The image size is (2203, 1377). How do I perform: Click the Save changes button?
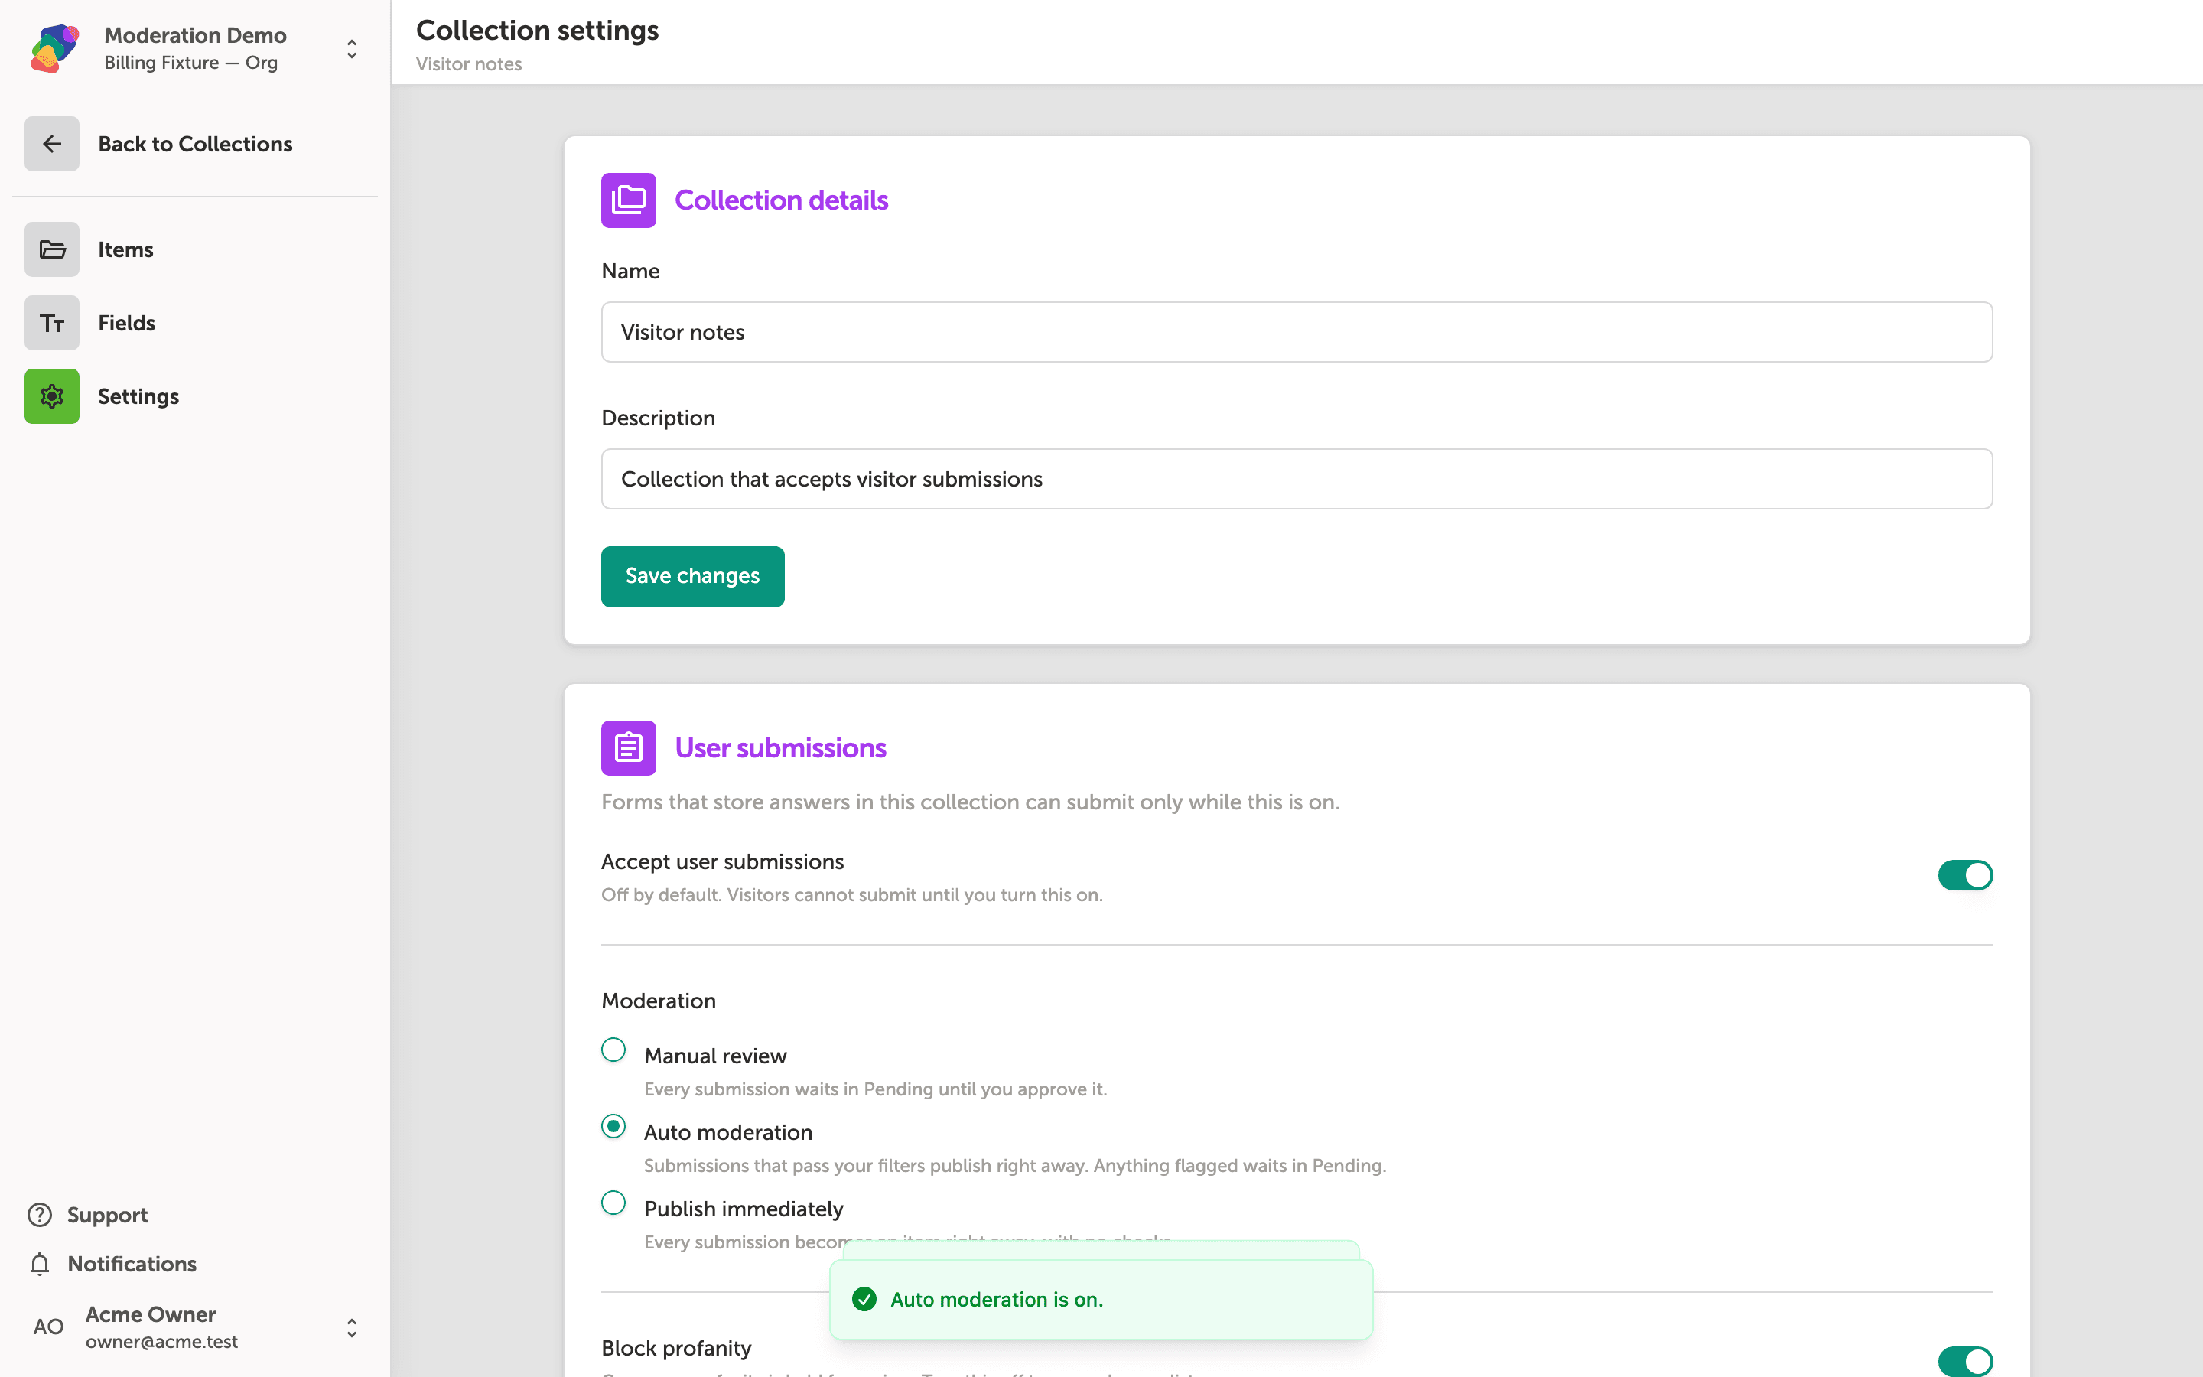(691, 577)
